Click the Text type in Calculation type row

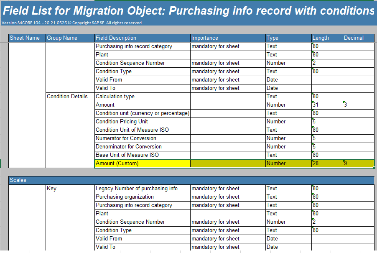(x=288, y=97)
